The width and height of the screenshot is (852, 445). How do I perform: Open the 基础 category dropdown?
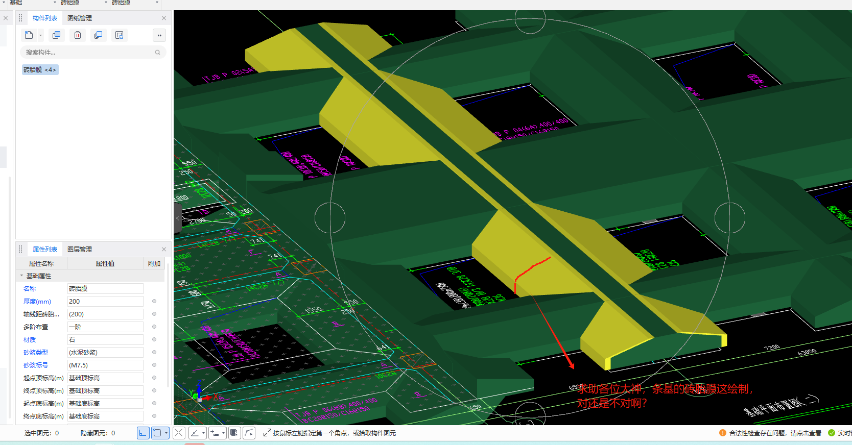(55, 3)
